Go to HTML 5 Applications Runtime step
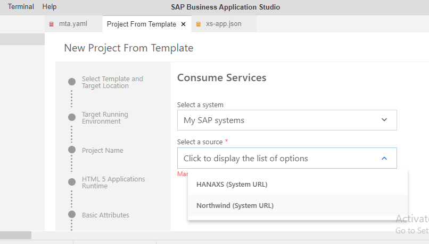The height and width of the screenshot is (244, 429). (113, 182)
